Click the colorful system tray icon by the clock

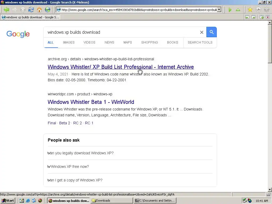click(x=250, y=201)
